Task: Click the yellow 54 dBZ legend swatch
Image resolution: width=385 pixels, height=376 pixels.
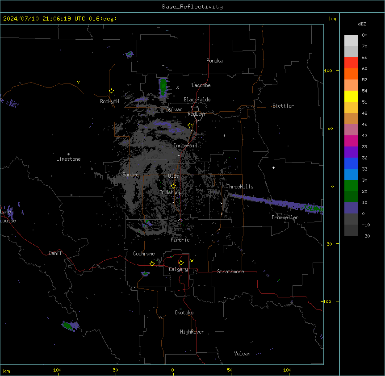Action: 351,96
